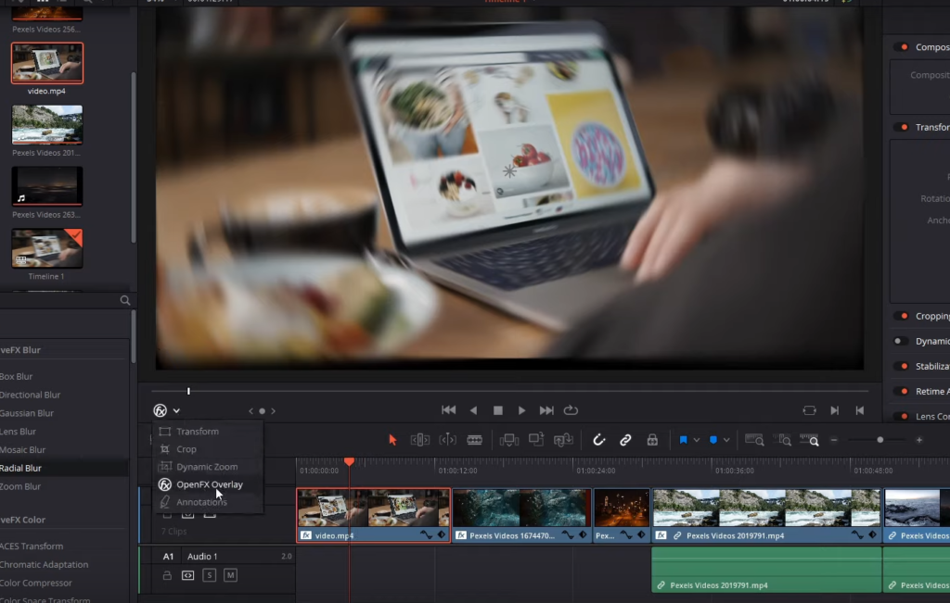Select Crop from the overlay menu

[x=207, y=448]
